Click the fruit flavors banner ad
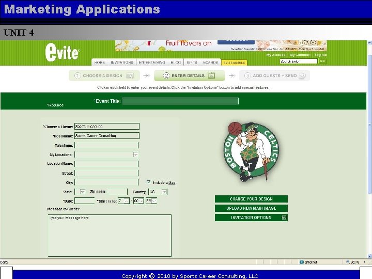The image size is (372, 279). point(221,45)
